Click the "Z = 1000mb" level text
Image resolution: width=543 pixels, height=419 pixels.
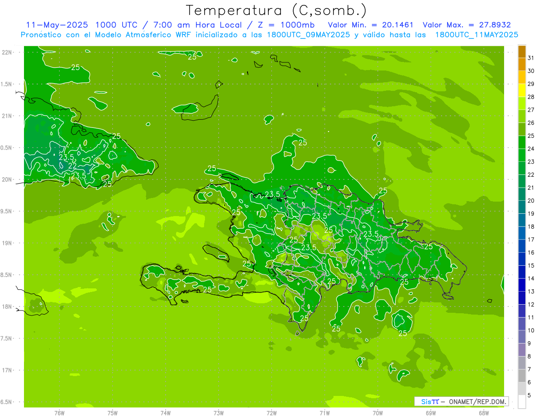coord(286,25)
